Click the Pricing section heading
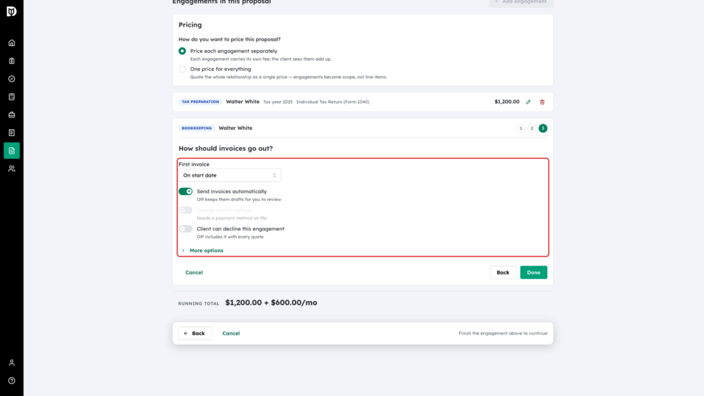 190,25
